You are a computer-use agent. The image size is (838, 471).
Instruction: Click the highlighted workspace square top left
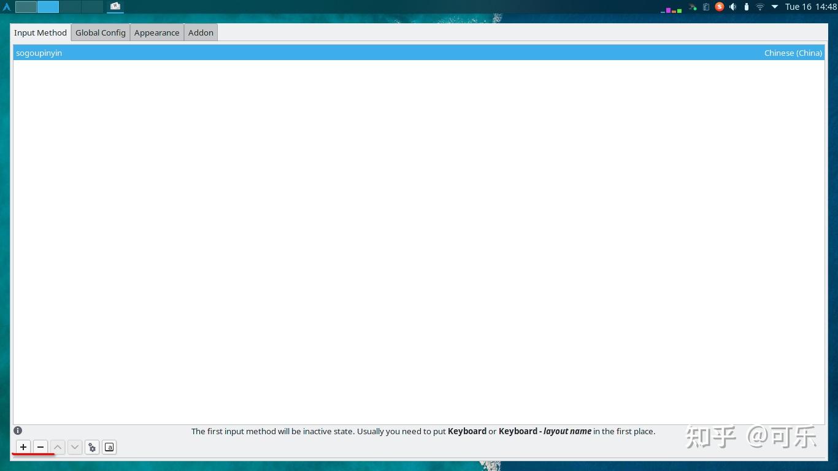pos(47,7)
